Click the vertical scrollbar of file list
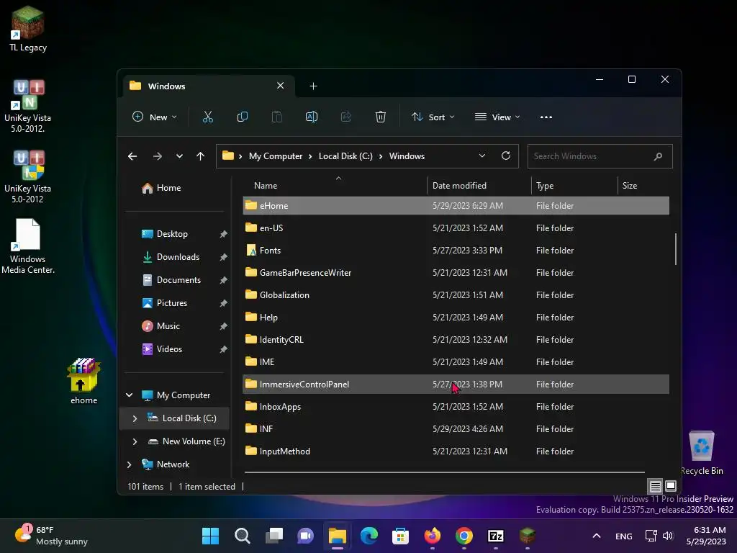The width and height of the screenshot is (737, 553). point(676,248)
